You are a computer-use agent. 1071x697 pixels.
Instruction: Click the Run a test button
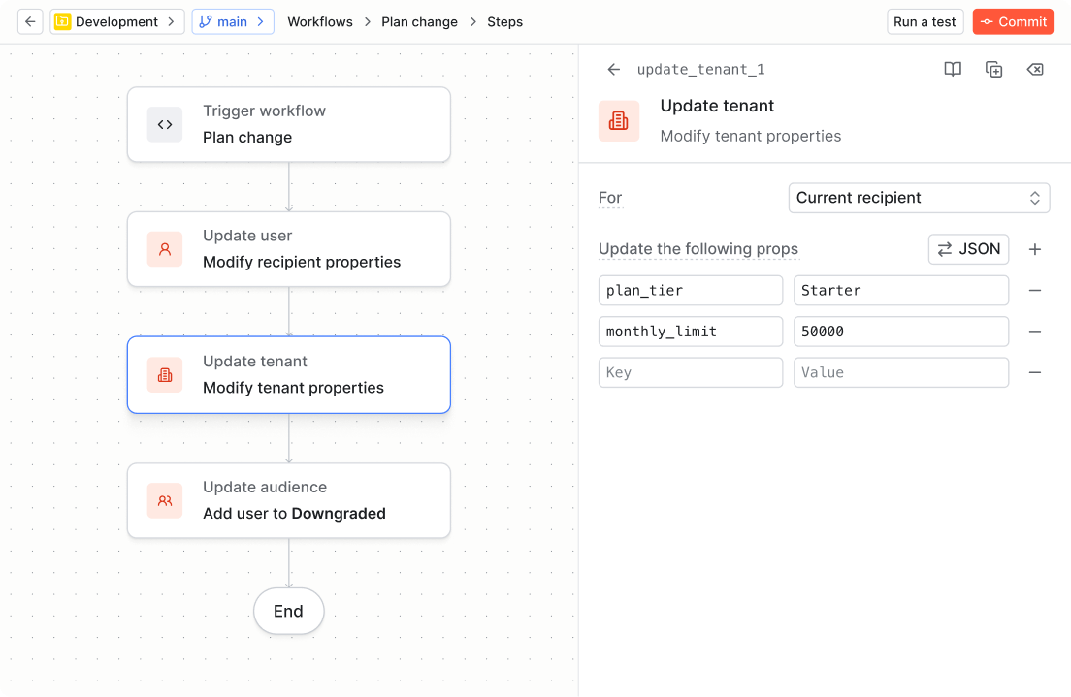point(925,21)
